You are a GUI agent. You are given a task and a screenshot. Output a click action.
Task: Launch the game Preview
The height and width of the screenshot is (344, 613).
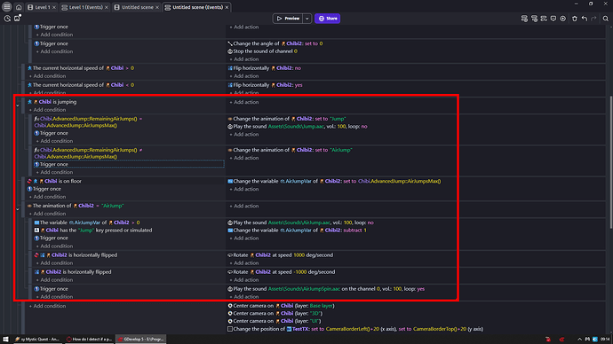[x=288, y=19]
